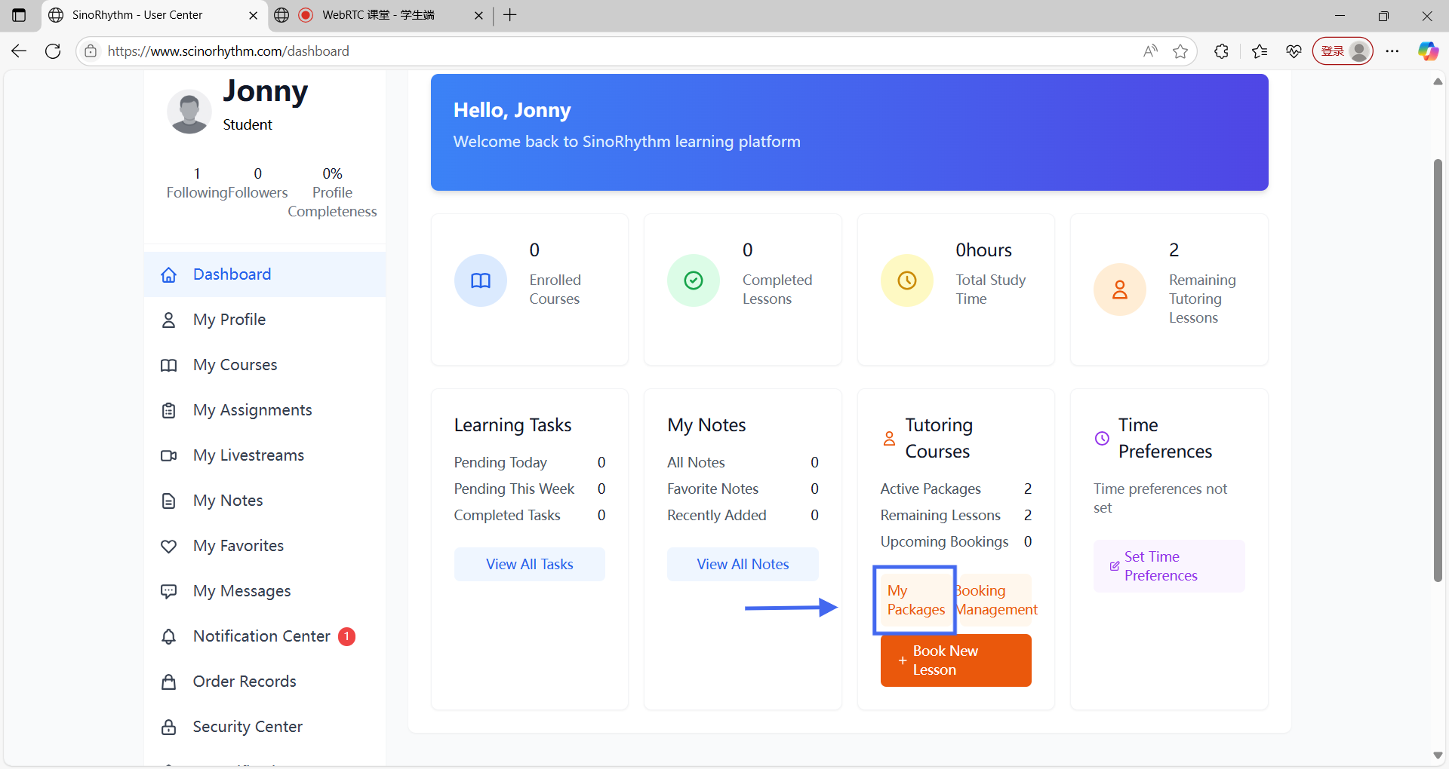1449x769 pixels.
Task: Click the Favorite Notes row
Action: (x=743, y=489)
